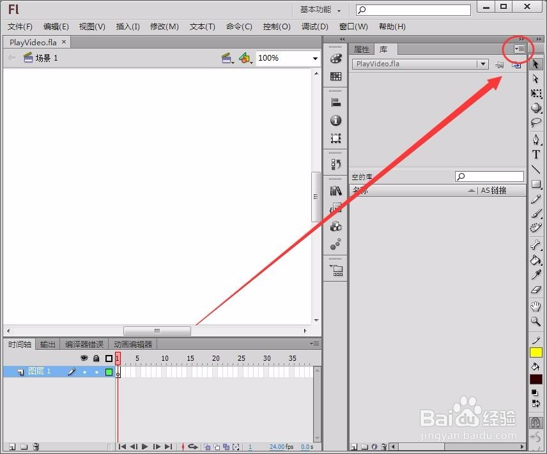This screenshot has height=454, width=547.
Task: Toggle onion skin in timeline
Action: [x=207, y=447]
